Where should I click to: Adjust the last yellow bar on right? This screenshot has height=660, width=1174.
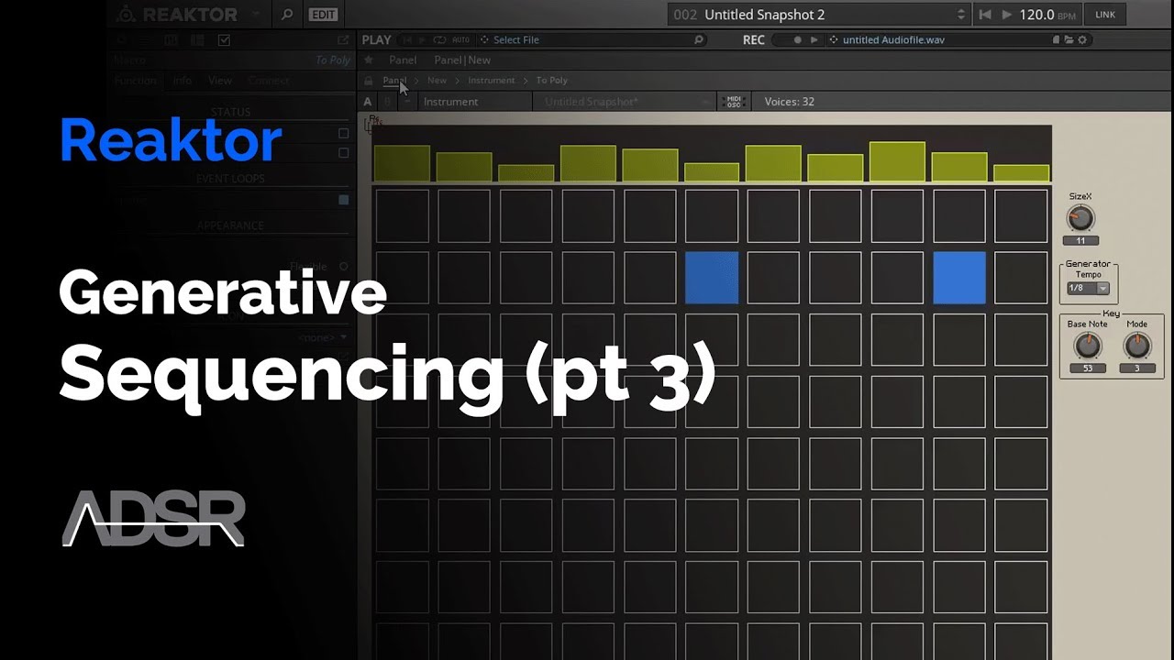[1022, 173]
